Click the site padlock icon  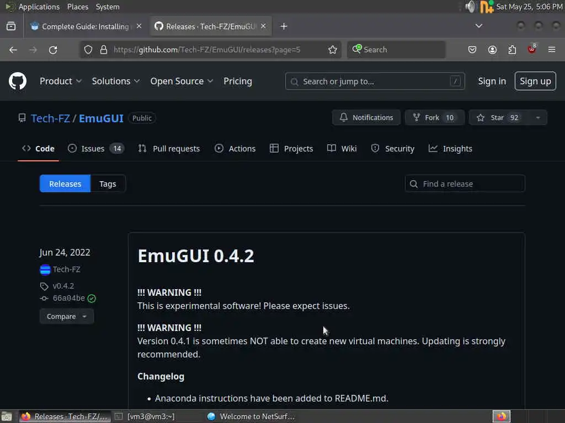(x=104, y=50)
